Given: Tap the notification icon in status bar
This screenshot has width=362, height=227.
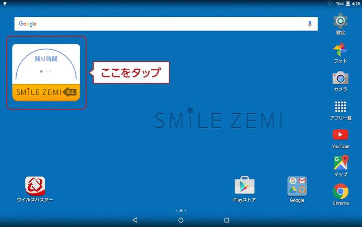Looking at the screenshot, I should 5,4.
